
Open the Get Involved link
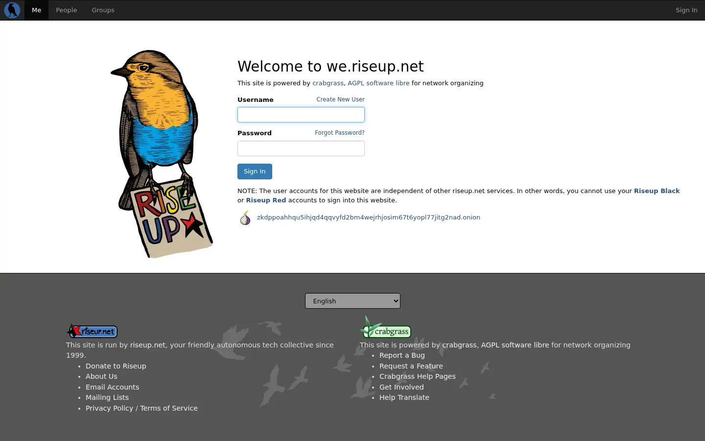(x=401, y=387)
